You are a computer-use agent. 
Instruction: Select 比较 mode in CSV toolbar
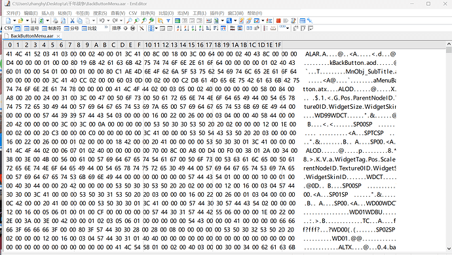(89, 28)
